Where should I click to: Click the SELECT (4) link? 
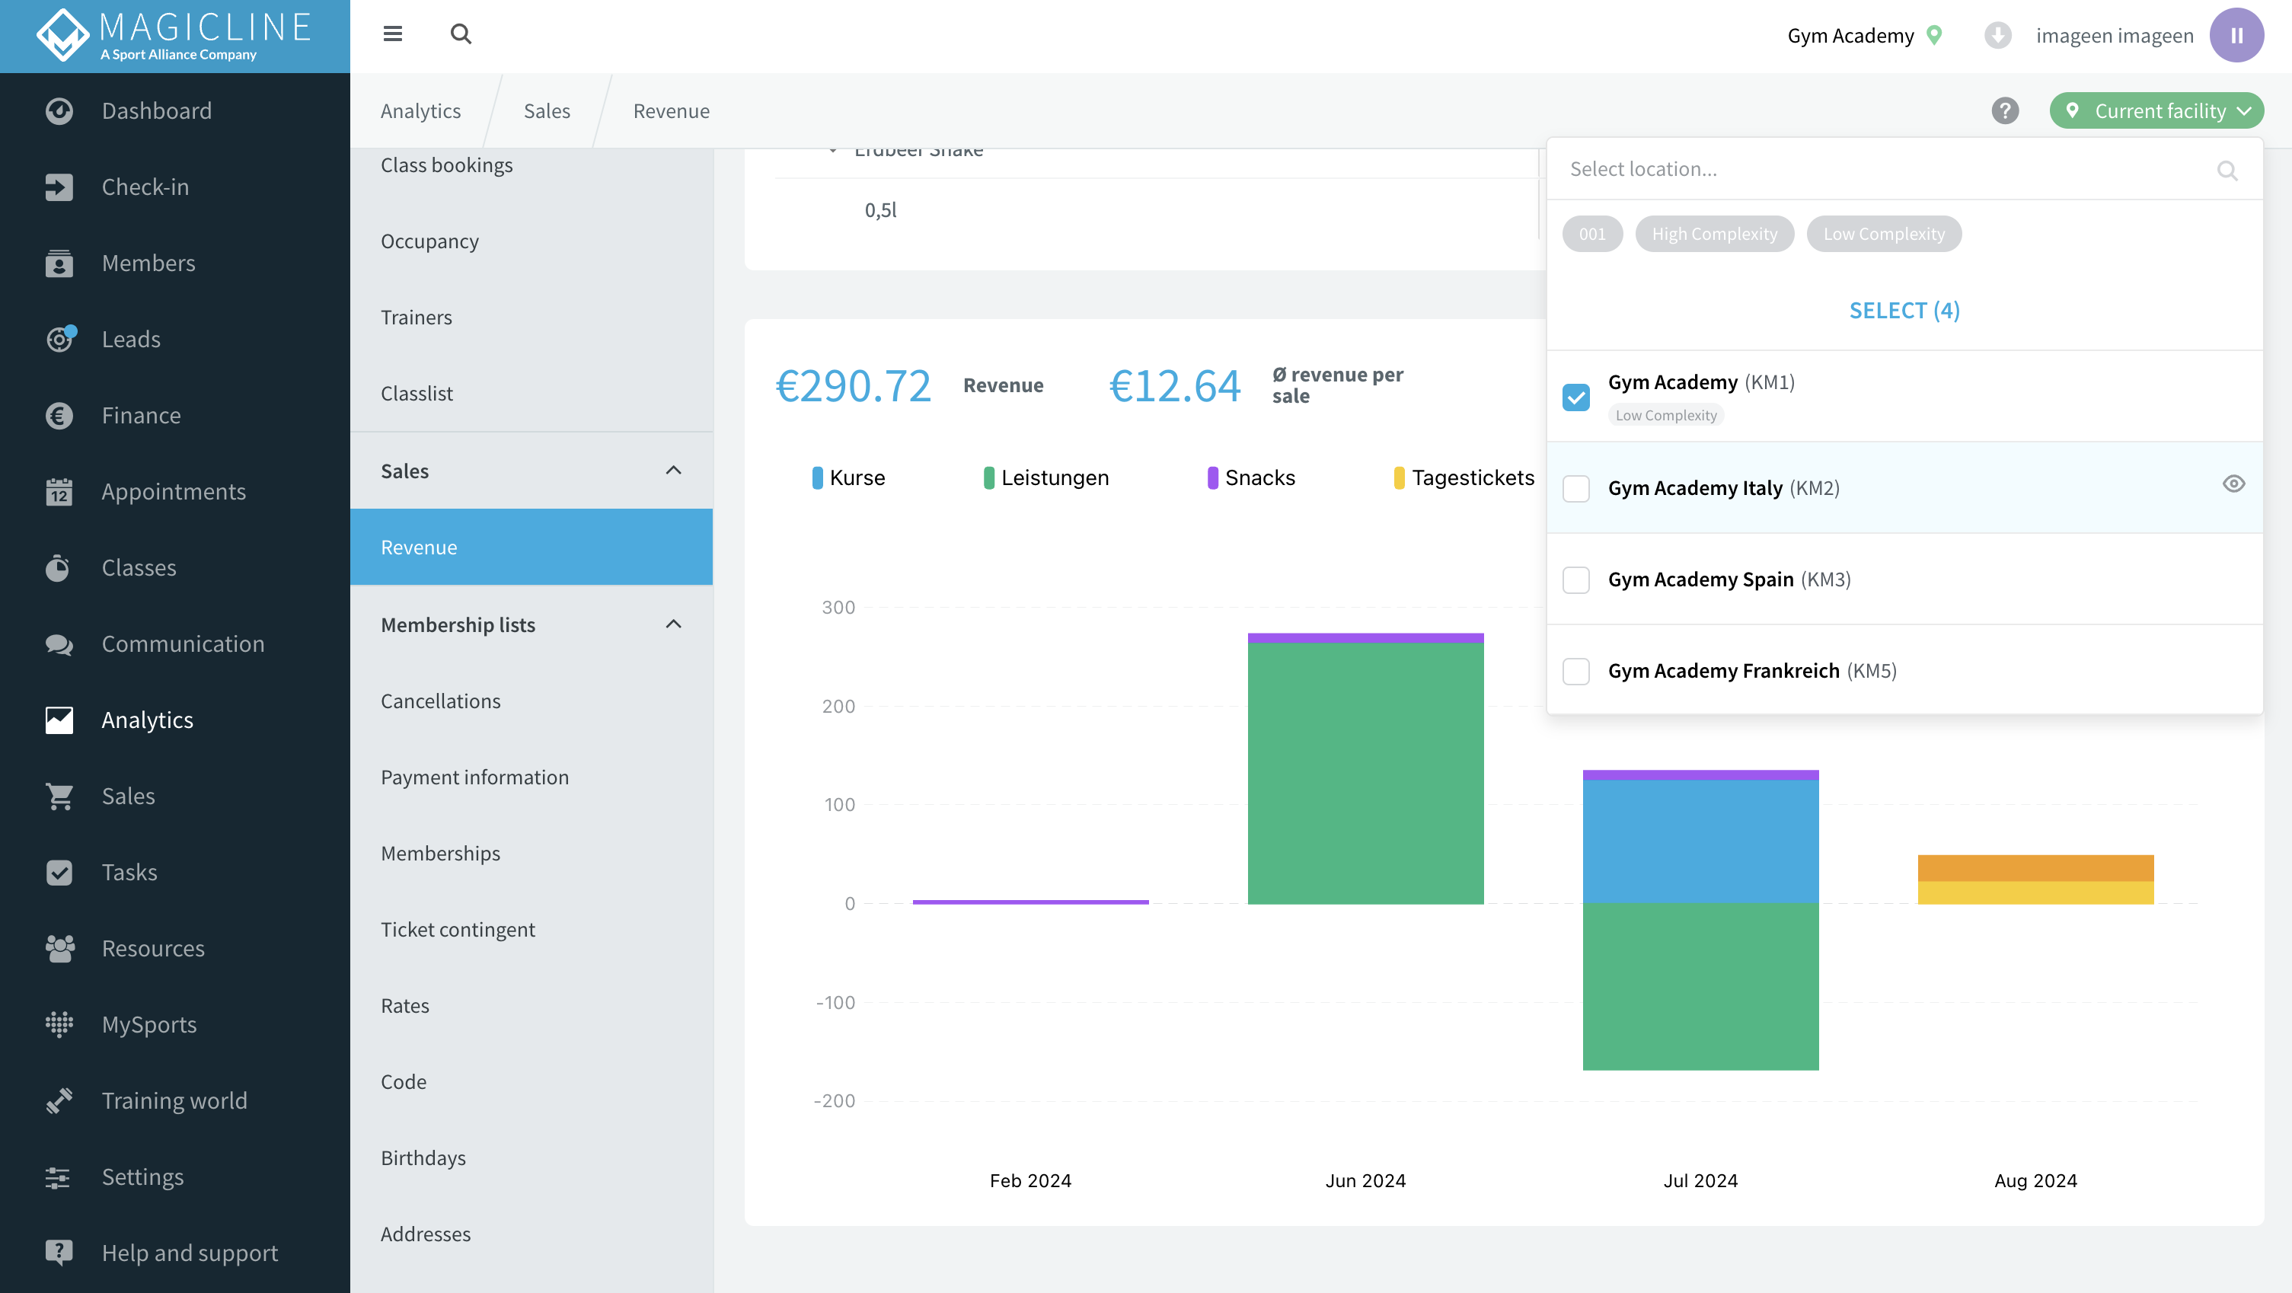[x=1904, y=311]
